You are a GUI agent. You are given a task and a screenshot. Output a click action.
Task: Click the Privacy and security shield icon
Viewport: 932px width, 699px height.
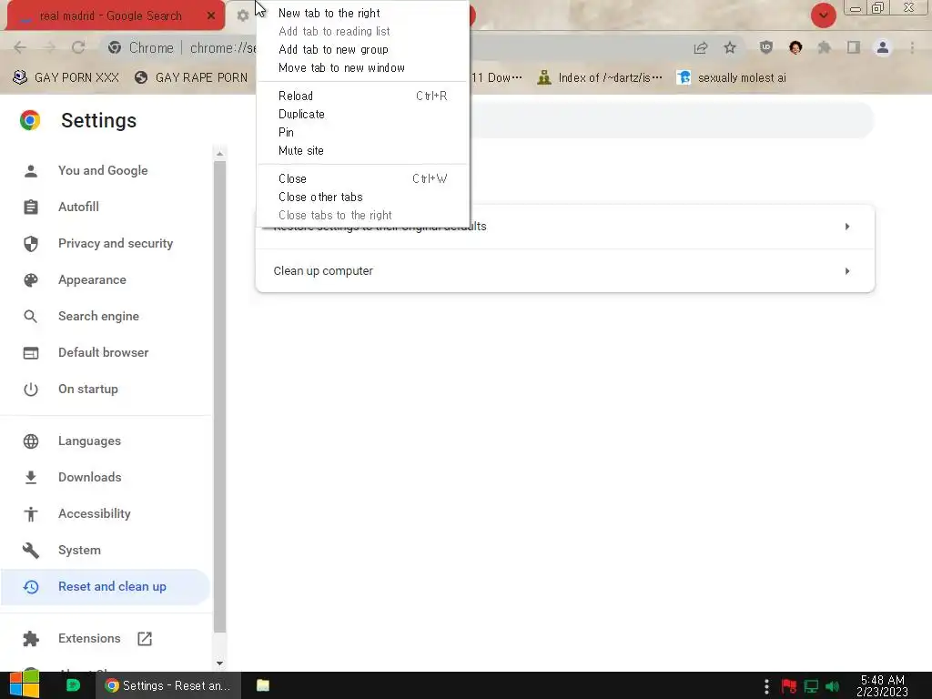pyautogui.click(x=31, y=244)
